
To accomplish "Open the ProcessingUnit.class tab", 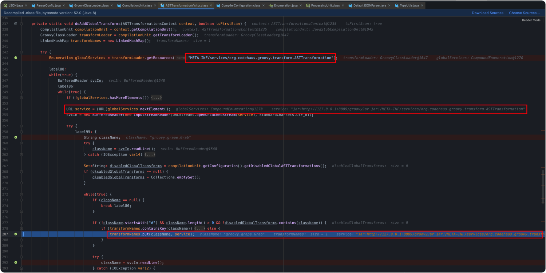I will [325, 6].
